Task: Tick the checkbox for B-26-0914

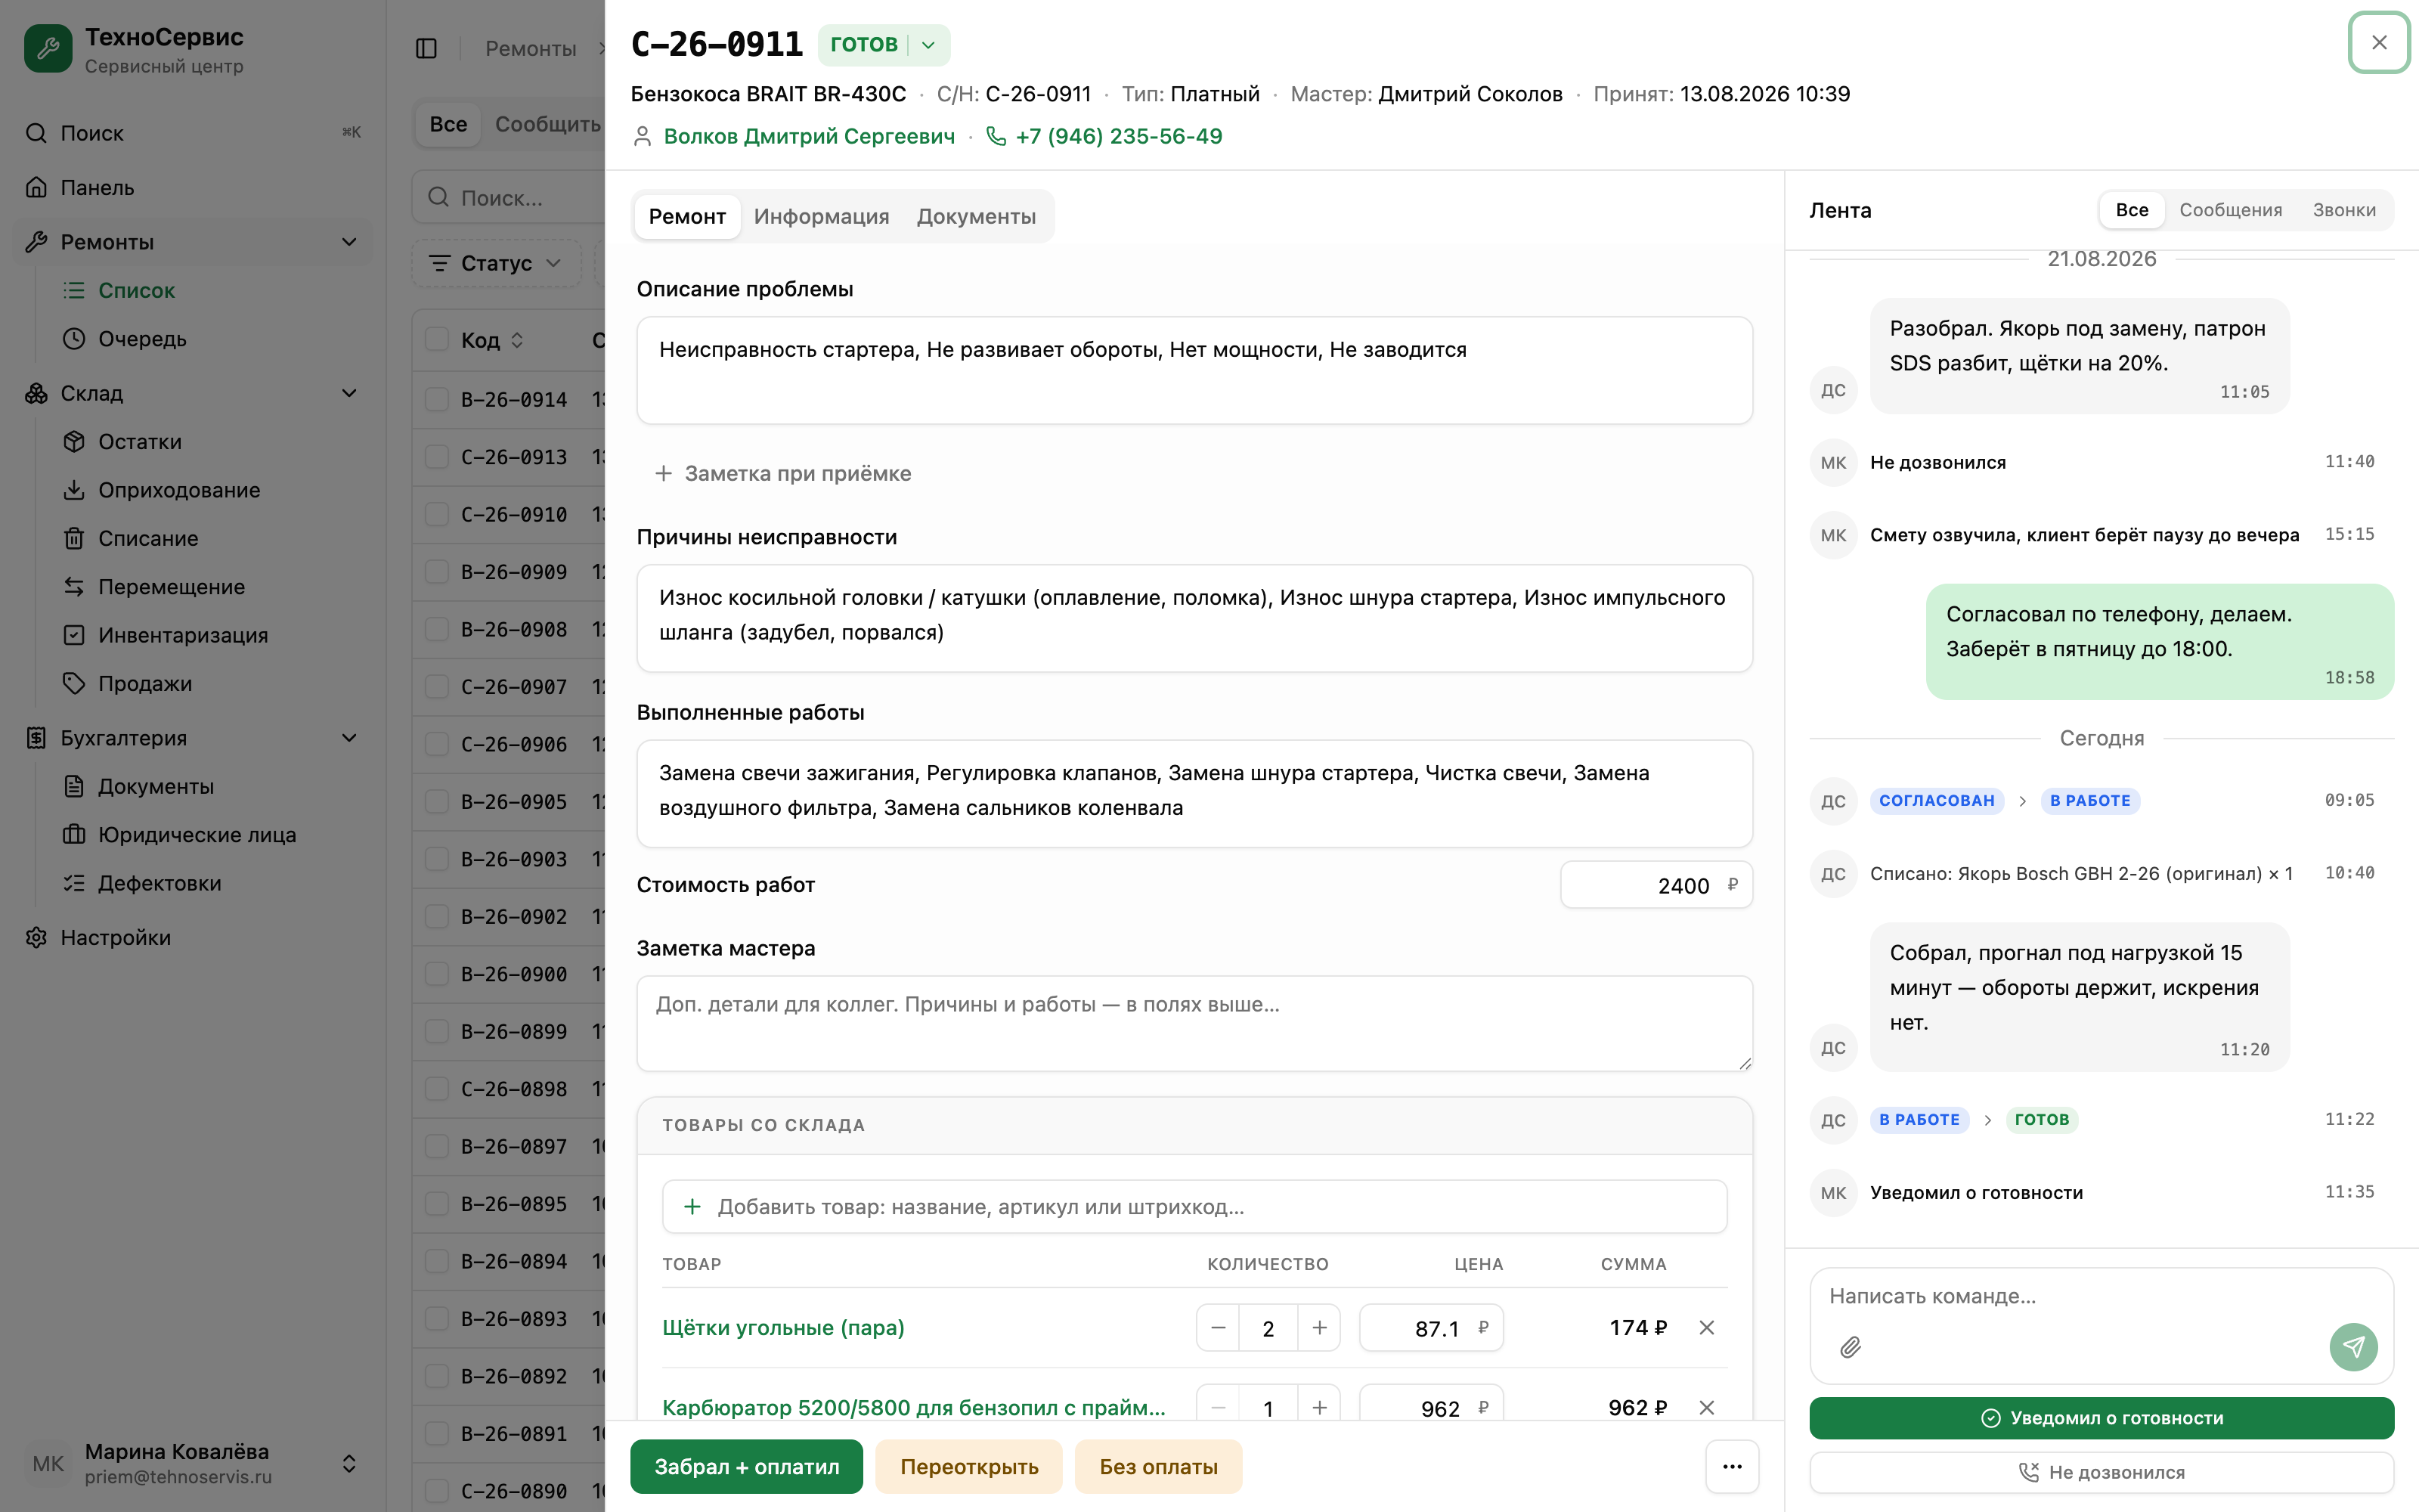Action: (437, 399)
